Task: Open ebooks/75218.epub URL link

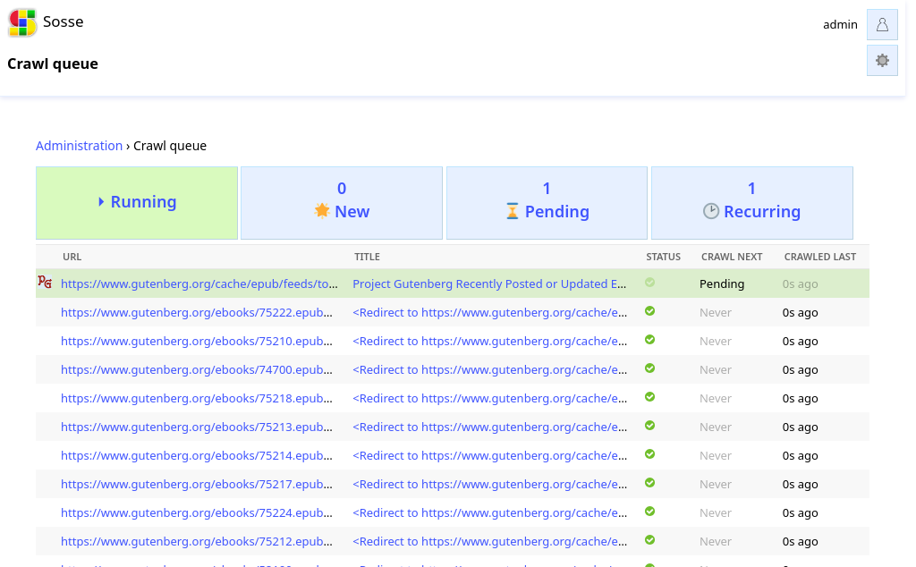Action: click(x=196, y=398)
